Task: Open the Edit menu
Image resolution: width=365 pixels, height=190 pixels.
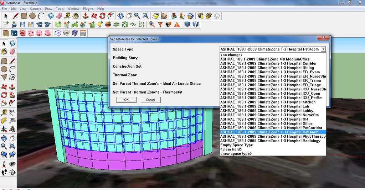Action: [x=13, y=9]
